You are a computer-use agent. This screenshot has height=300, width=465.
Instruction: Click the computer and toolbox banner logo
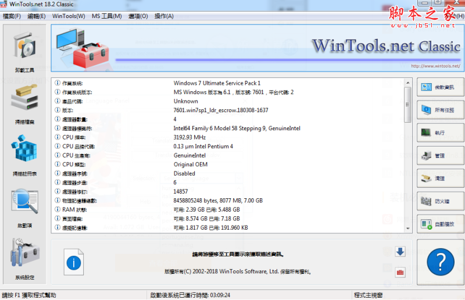[x=83, y=48]
